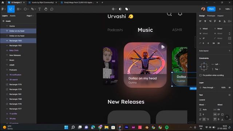
Task: Switch to Iconix by Rijal Community tab
Action: pyautogui.click(x=43, y=3)
